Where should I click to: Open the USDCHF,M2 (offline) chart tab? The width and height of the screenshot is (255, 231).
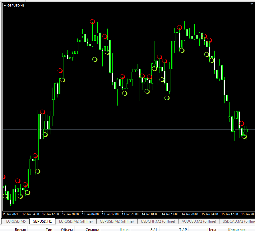158,221
